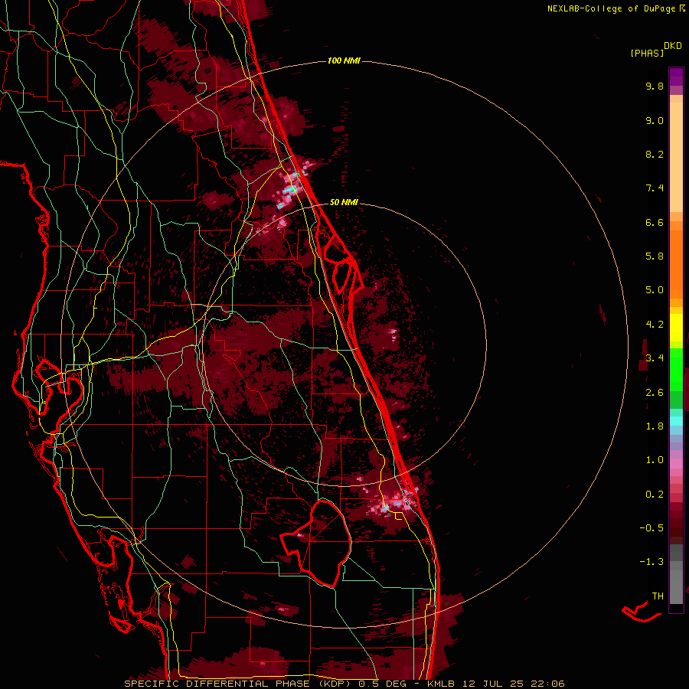Select the 4.2 scale value

[655, 325]
